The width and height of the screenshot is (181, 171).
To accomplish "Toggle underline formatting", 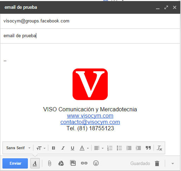I will point(73,148).
